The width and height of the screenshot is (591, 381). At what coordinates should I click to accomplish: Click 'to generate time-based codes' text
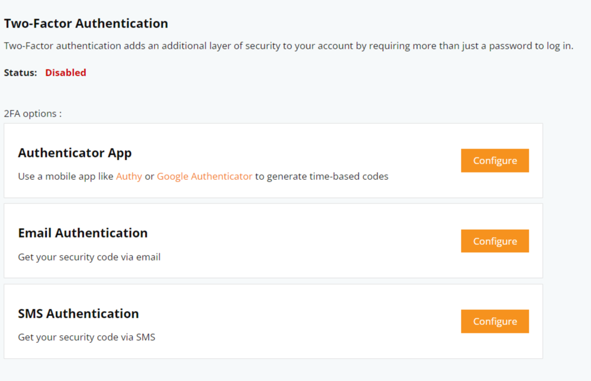322,176
